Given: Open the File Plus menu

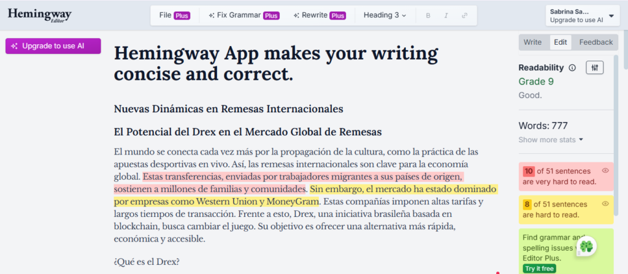Looking at the screenshot, I should click(x=175, y=15).
